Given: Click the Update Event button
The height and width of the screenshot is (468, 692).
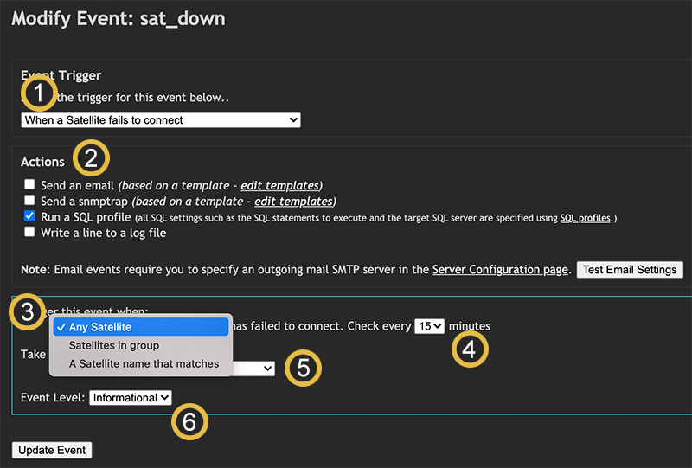Looking at the screenshot, I should pyautogui.click(x=52, y=450).
